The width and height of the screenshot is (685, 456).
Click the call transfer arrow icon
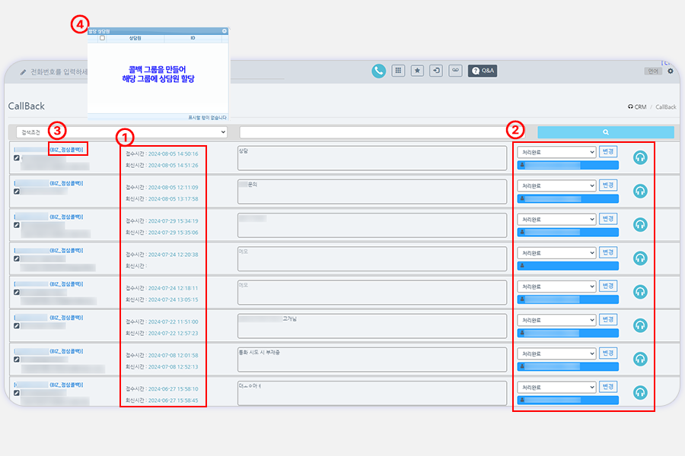(x=436, y=71)
